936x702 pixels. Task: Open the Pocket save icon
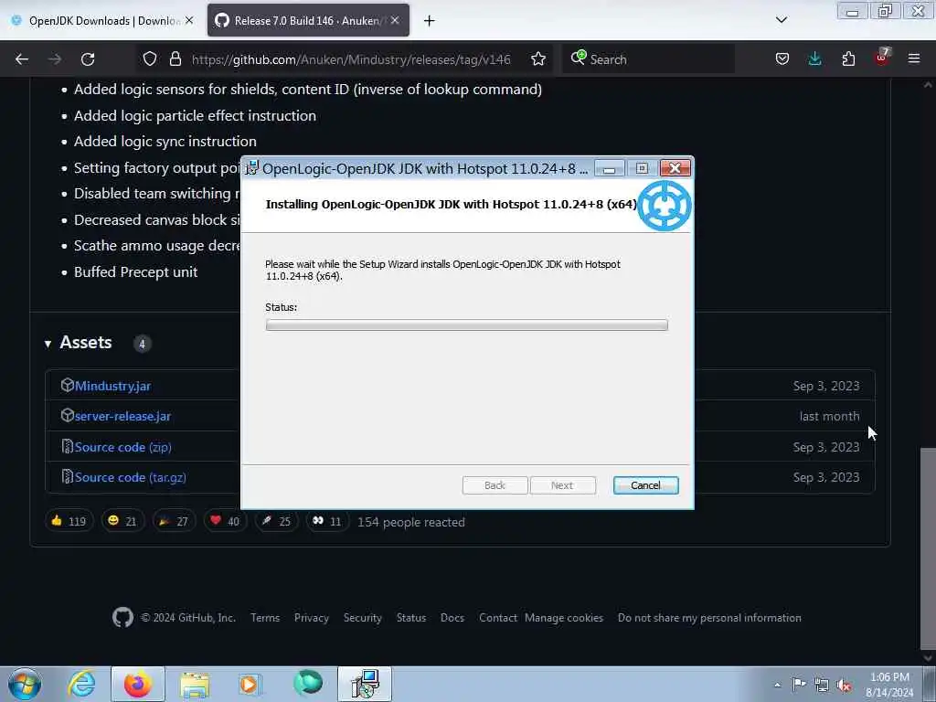782,59
